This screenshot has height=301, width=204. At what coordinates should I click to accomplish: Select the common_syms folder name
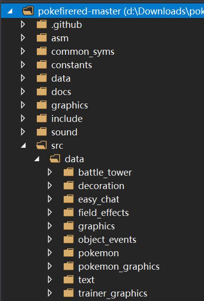click(83, 52)
